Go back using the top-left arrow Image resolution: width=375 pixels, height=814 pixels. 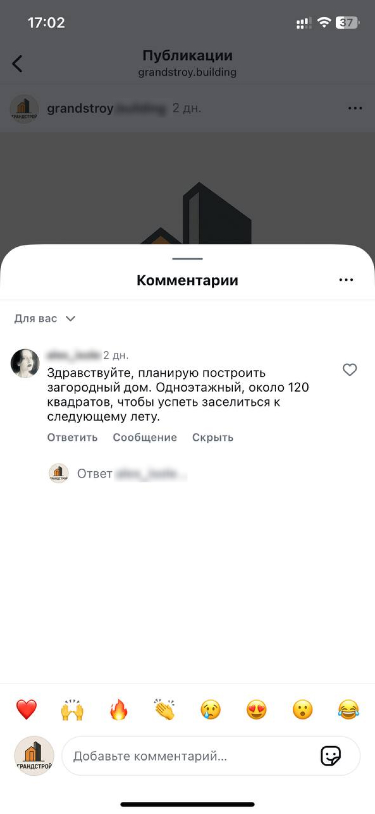17,63
